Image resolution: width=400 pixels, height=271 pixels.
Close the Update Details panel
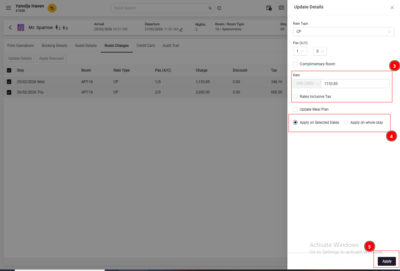click(x=392, y=8)
